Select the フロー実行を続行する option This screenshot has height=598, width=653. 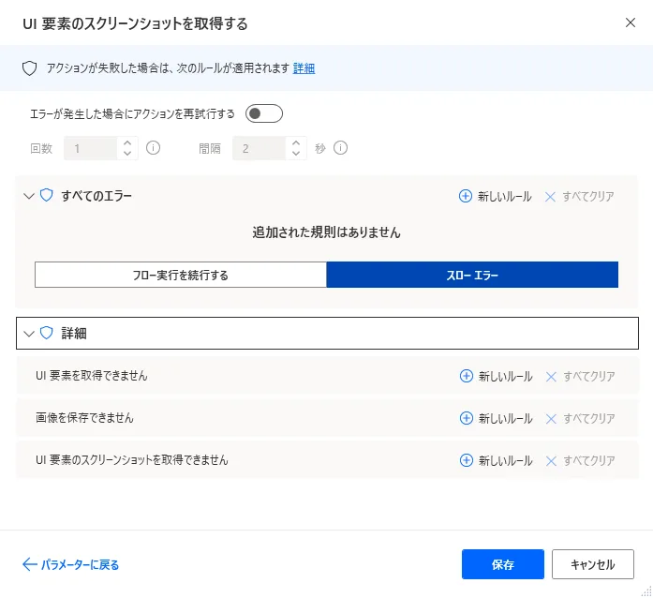(x=181, y=275)
